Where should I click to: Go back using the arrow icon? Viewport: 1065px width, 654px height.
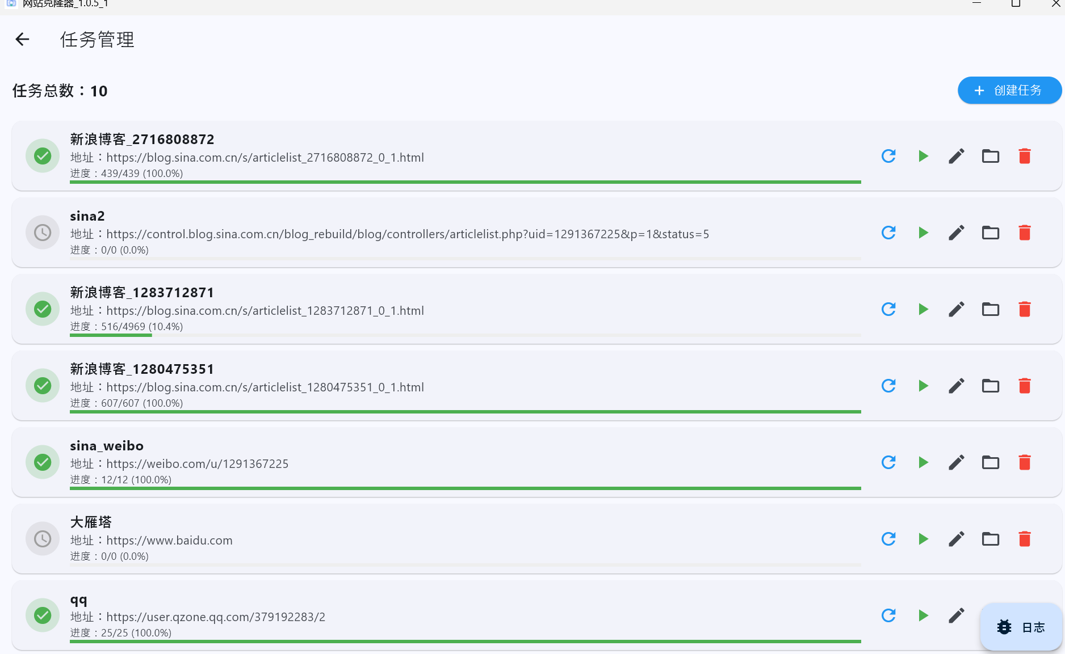click(x=22, y=39)
